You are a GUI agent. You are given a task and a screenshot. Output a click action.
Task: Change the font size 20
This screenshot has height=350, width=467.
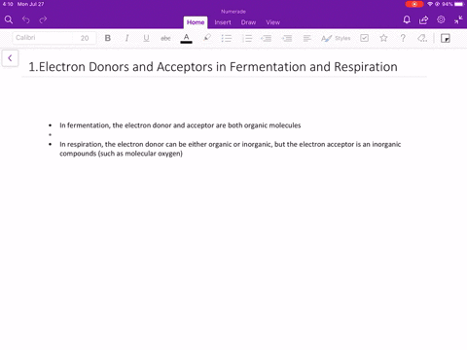pos(85,38)
